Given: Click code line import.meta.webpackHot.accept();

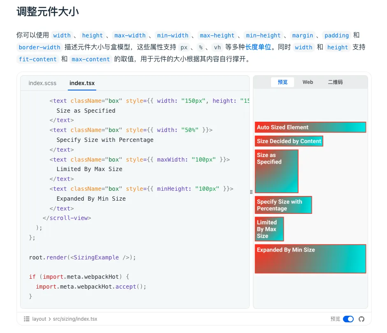Looking at the screenshot, I should [91, 287].
